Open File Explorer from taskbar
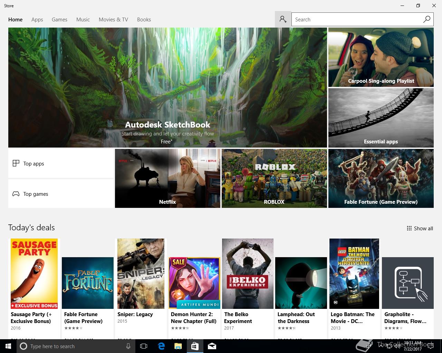Viewport: 442px width, 353px height. click(178, 346)
